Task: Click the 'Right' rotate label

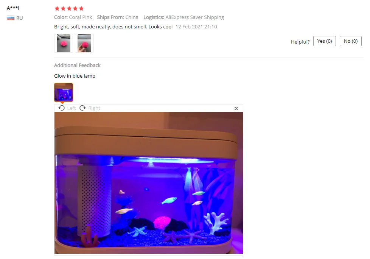Action: (x=94, y=108)
